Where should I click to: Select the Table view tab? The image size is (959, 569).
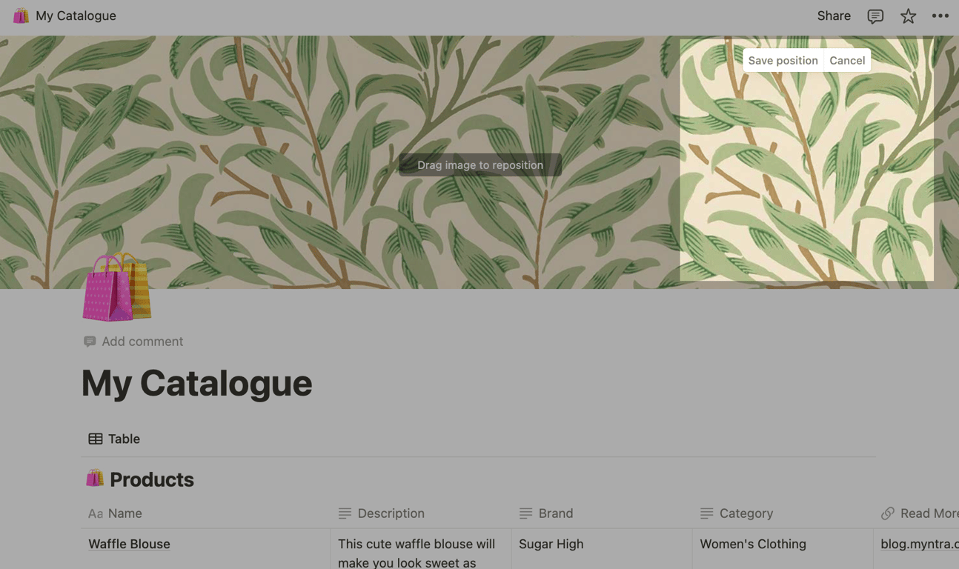(114, 439)
